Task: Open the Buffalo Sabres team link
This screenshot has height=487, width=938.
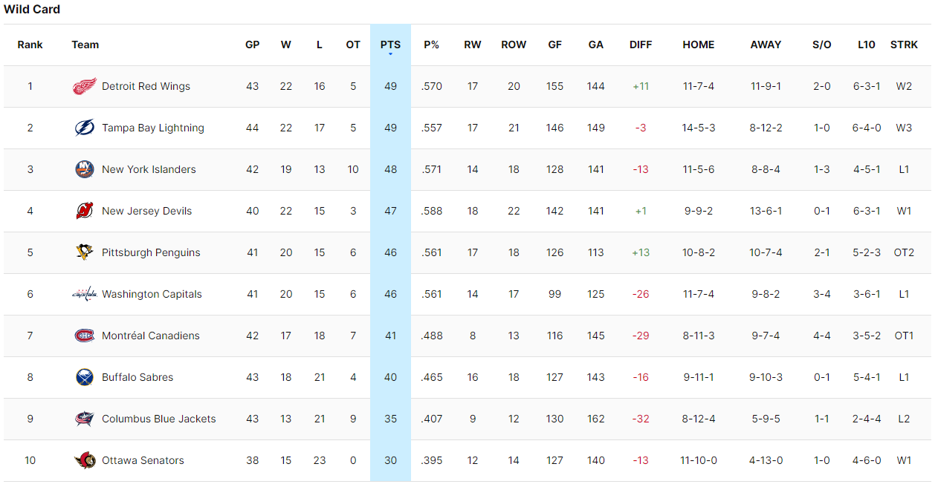Action: coord(138,377)
